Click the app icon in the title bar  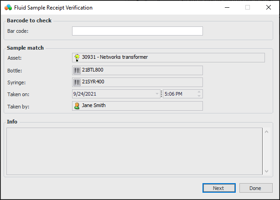point(8,7)
